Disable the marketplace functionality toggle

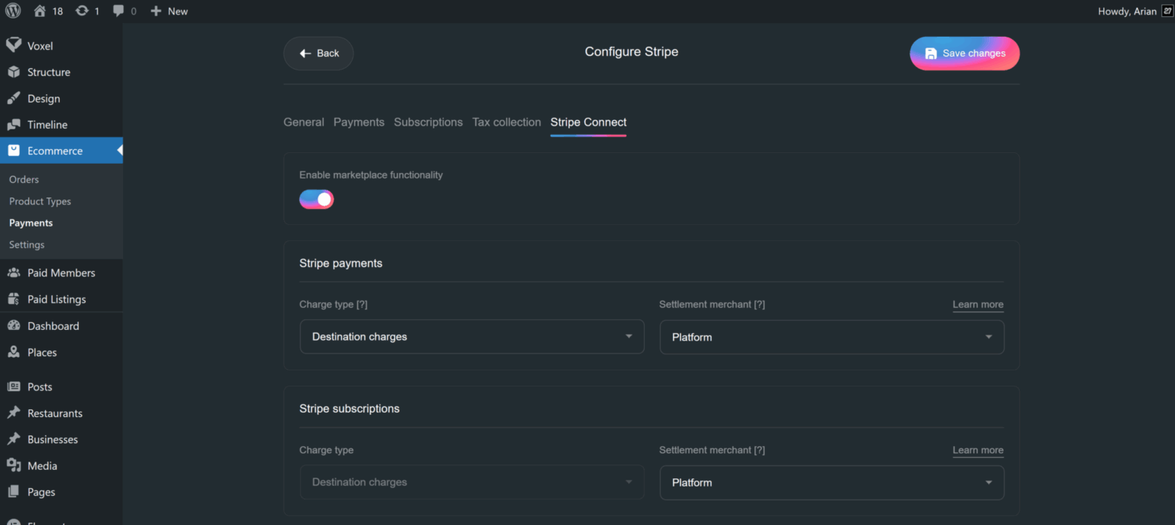[317, 200]
